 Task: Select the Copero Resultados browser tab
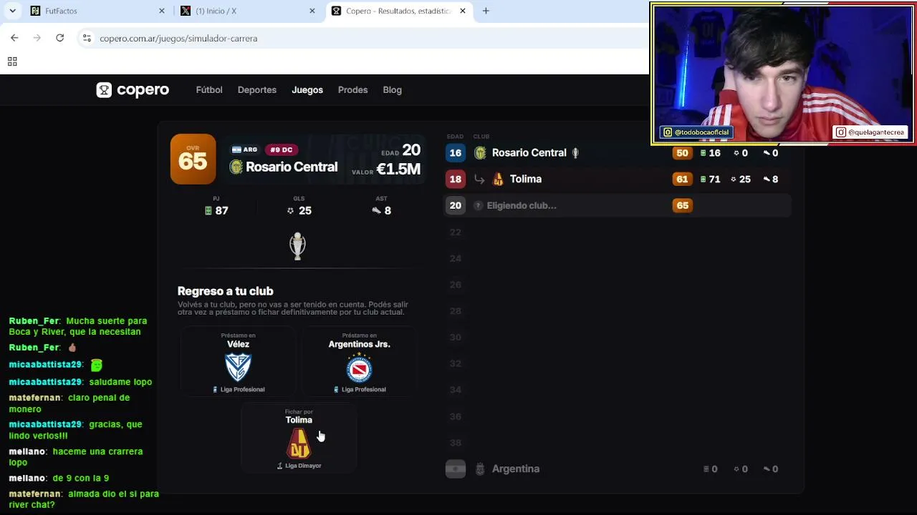pyautogui.click(x=398, y=11)
